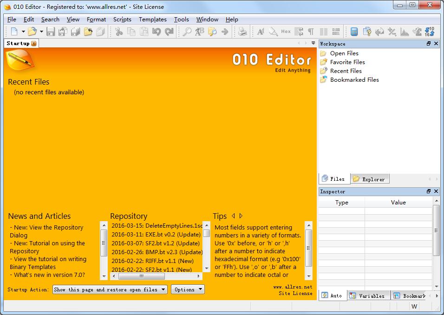Click the Goto arrow icon
The height and width of the screenshot is (315, 444).
[x=225, y=32]
